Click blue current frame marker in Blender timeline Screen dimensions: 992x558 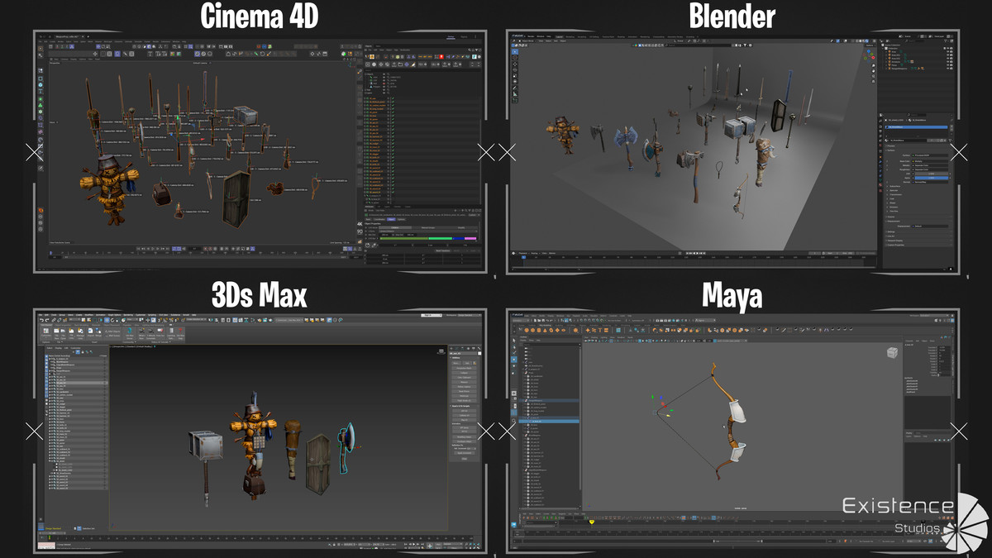(x=523, y=257)
